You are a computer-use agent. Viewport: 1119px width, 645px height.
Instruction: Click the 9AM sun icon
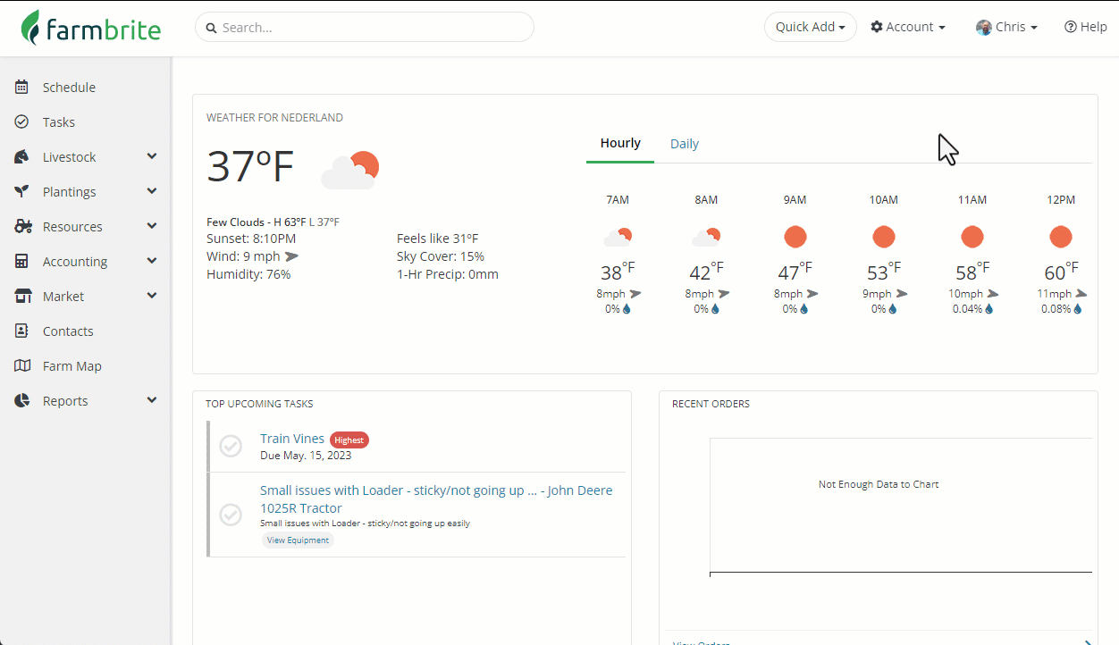point(795,237)
